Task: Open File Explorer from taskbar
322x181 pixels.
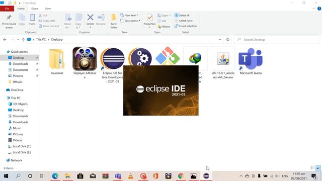Action: click(x=67, y=176)
